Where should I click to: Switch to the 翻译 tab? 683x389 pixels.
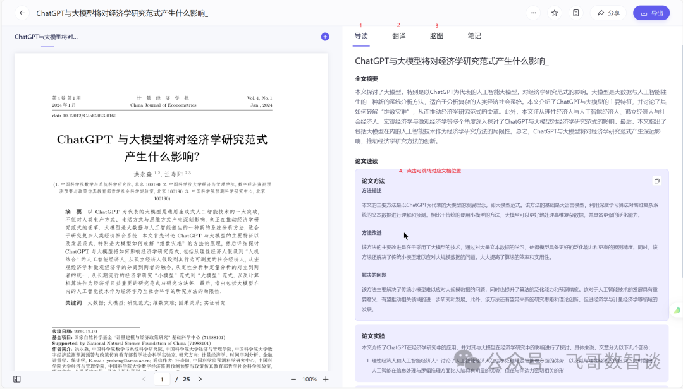coord(399,36)
